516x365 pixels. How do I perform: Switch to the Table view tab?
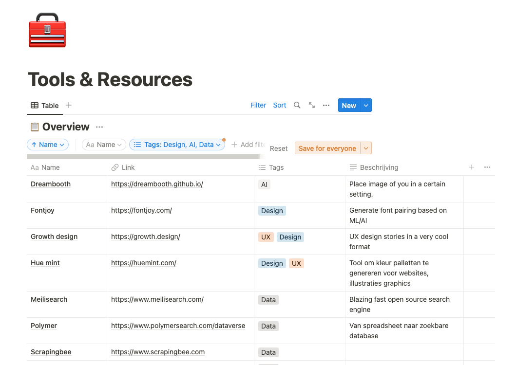(x=45, y=106)
